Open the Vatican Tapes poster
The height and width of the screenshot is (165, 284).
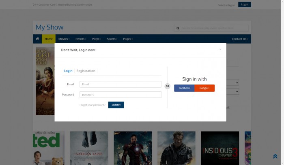click(89, 148)
